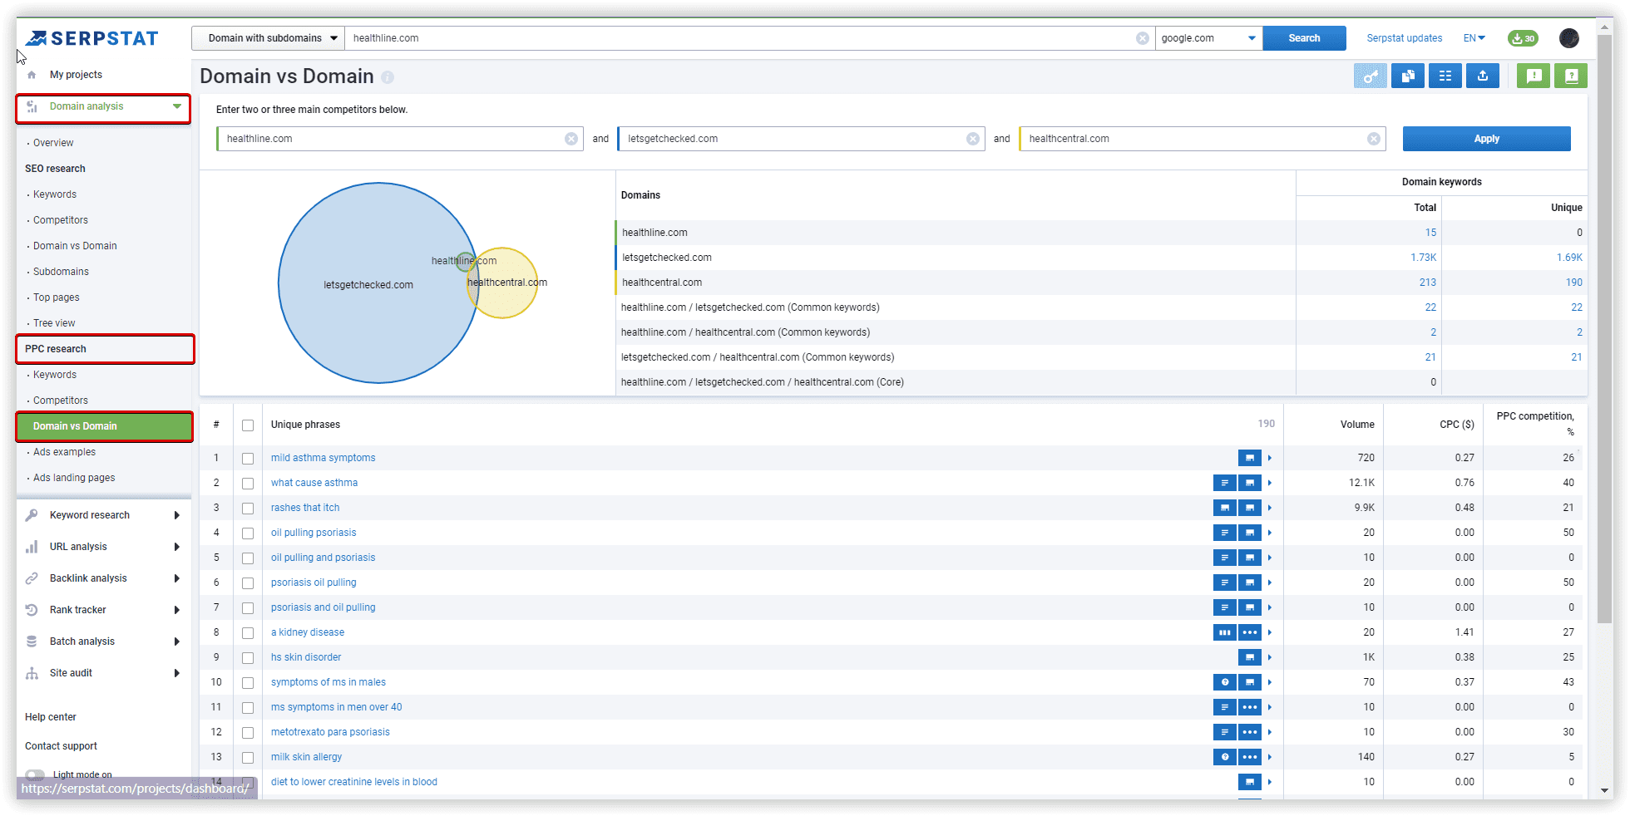
Task: Click the text snippet icon for what cause asthma
Action: coord(1225,483)
